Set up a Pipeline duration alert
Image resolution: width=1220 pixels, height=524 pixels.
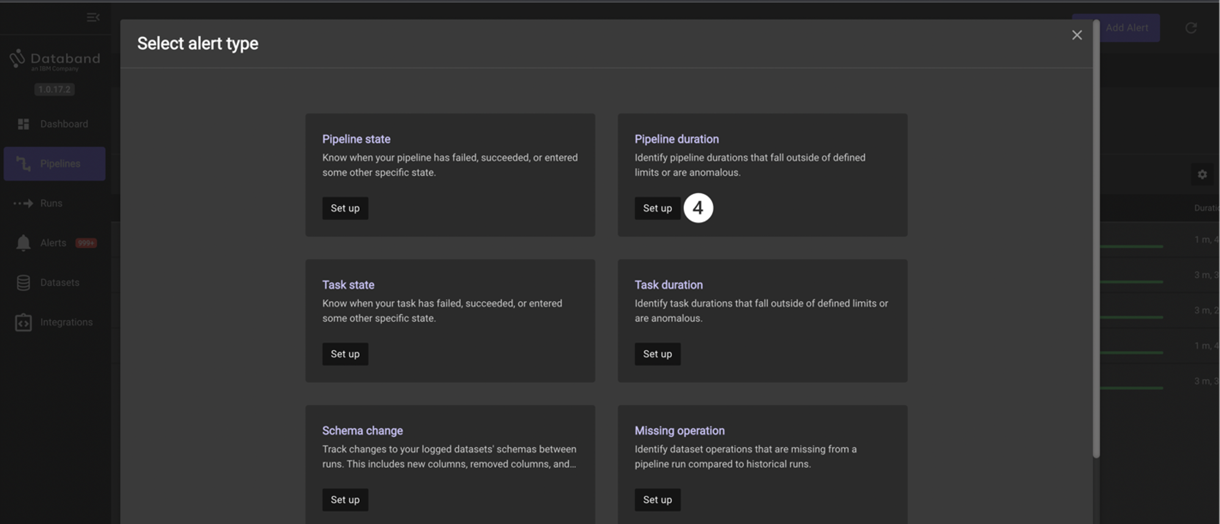coord(657,208)
